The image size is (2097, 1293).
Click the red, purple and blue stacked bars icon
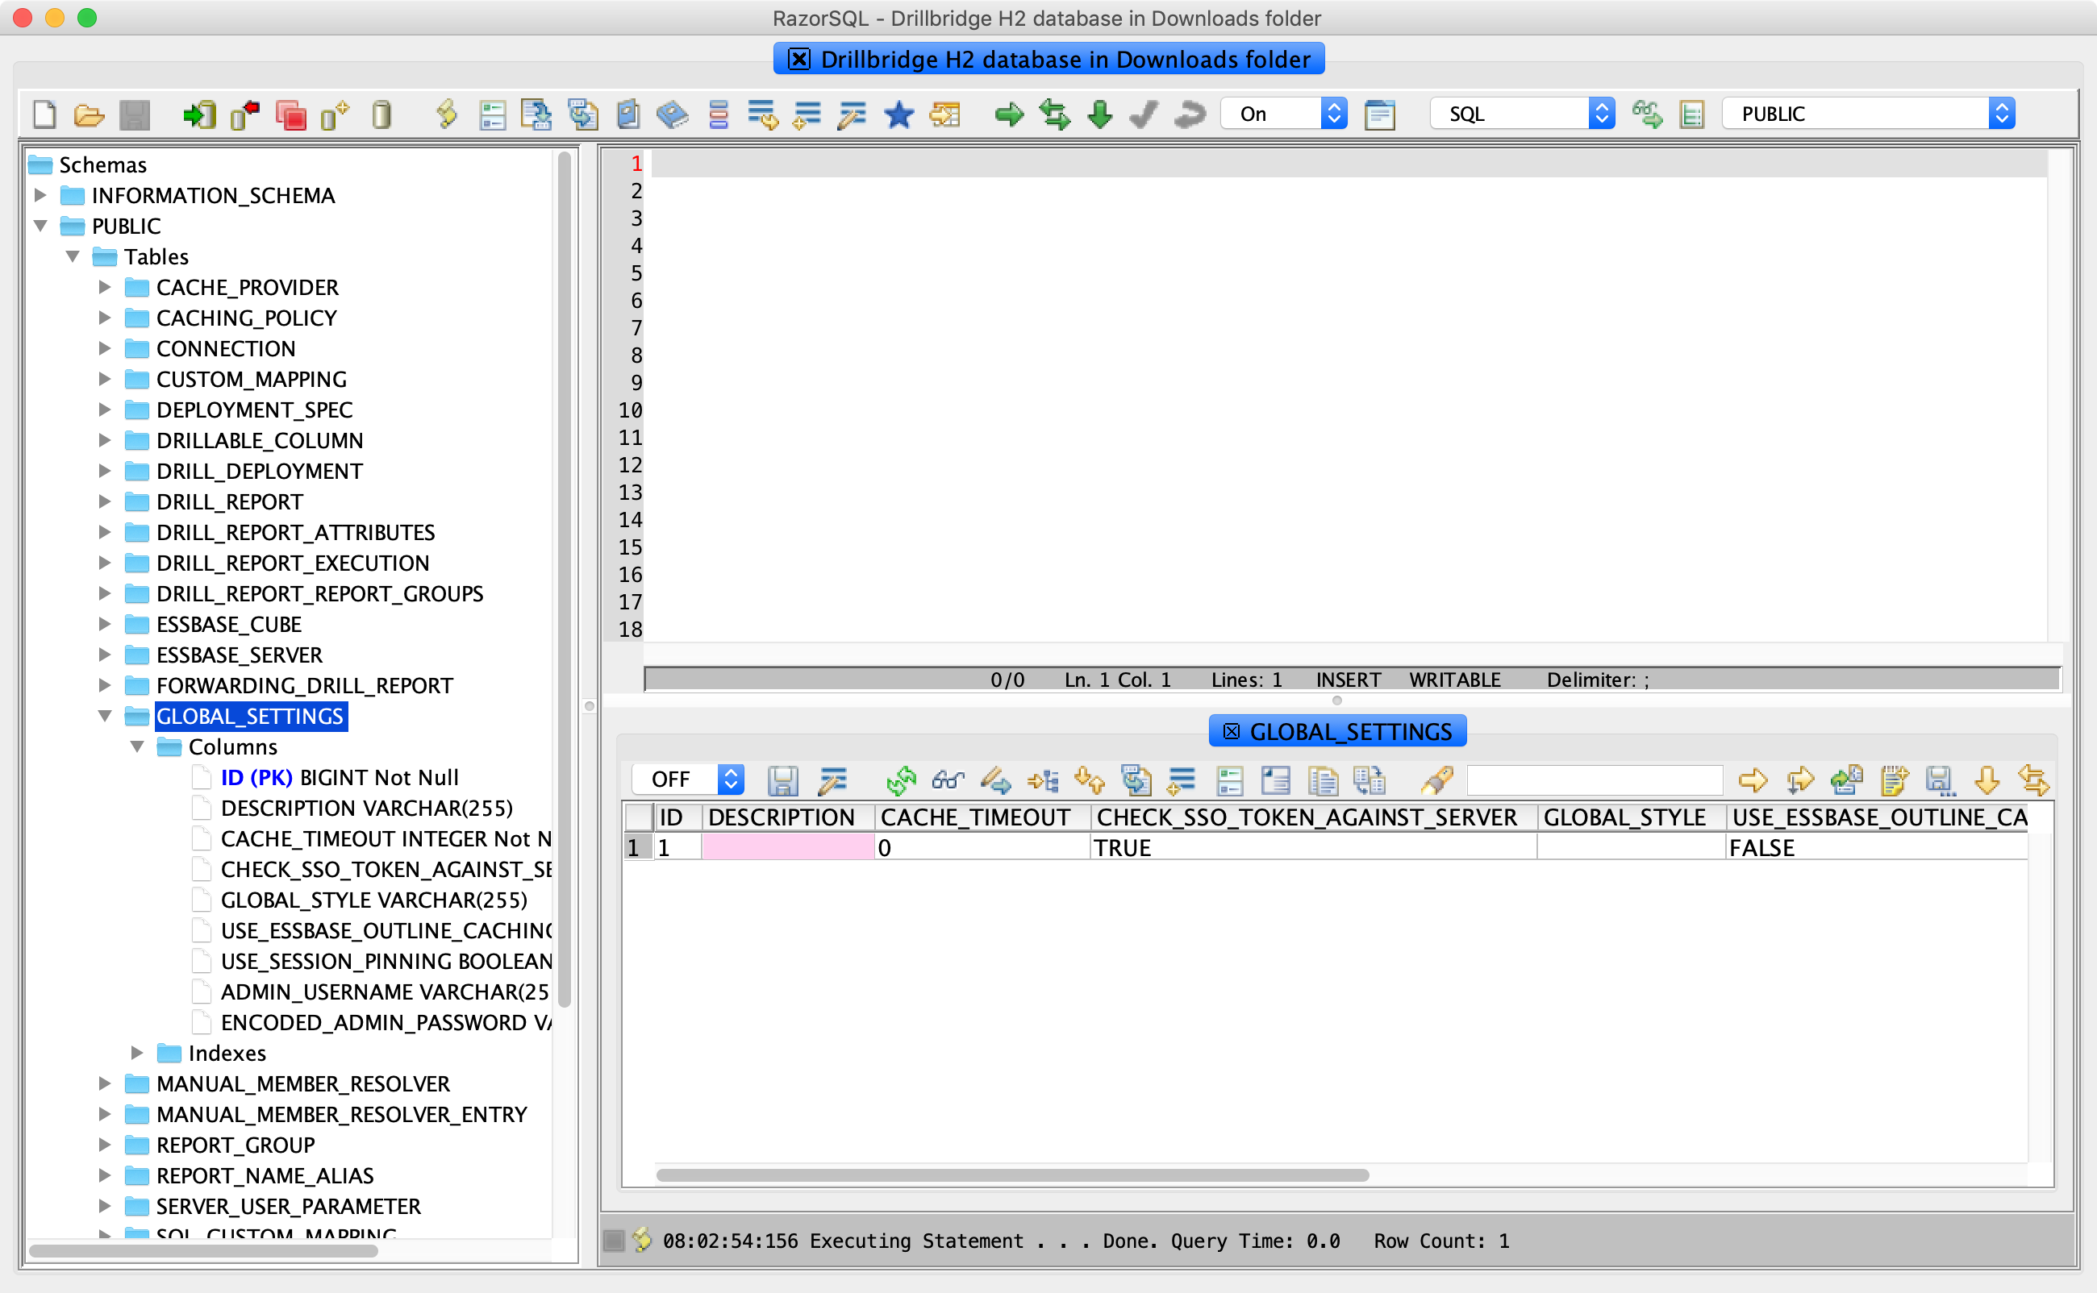(x=719, y=114)
